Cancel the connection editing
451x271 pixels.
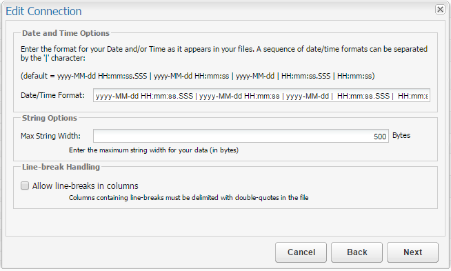pyautogui.click(x=301, y=252)
